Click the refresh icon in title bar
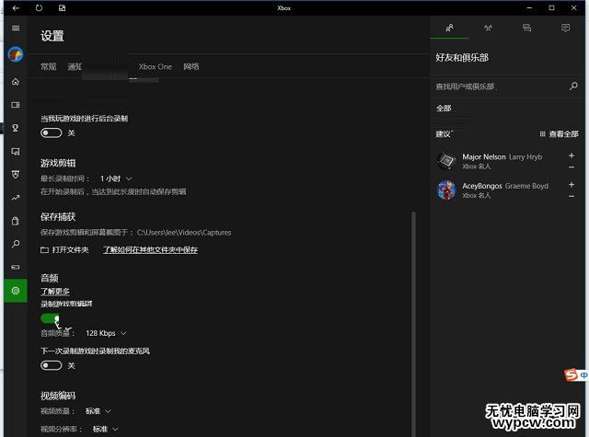 click(39, 8)
